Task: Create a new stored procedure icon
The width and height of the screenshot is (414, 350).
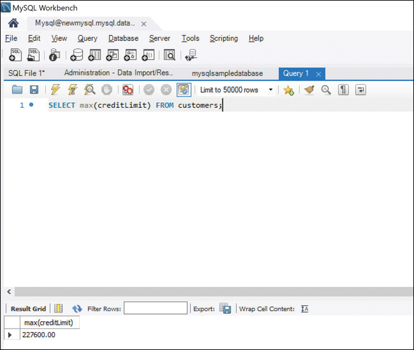Action: (x=131, y=55)
